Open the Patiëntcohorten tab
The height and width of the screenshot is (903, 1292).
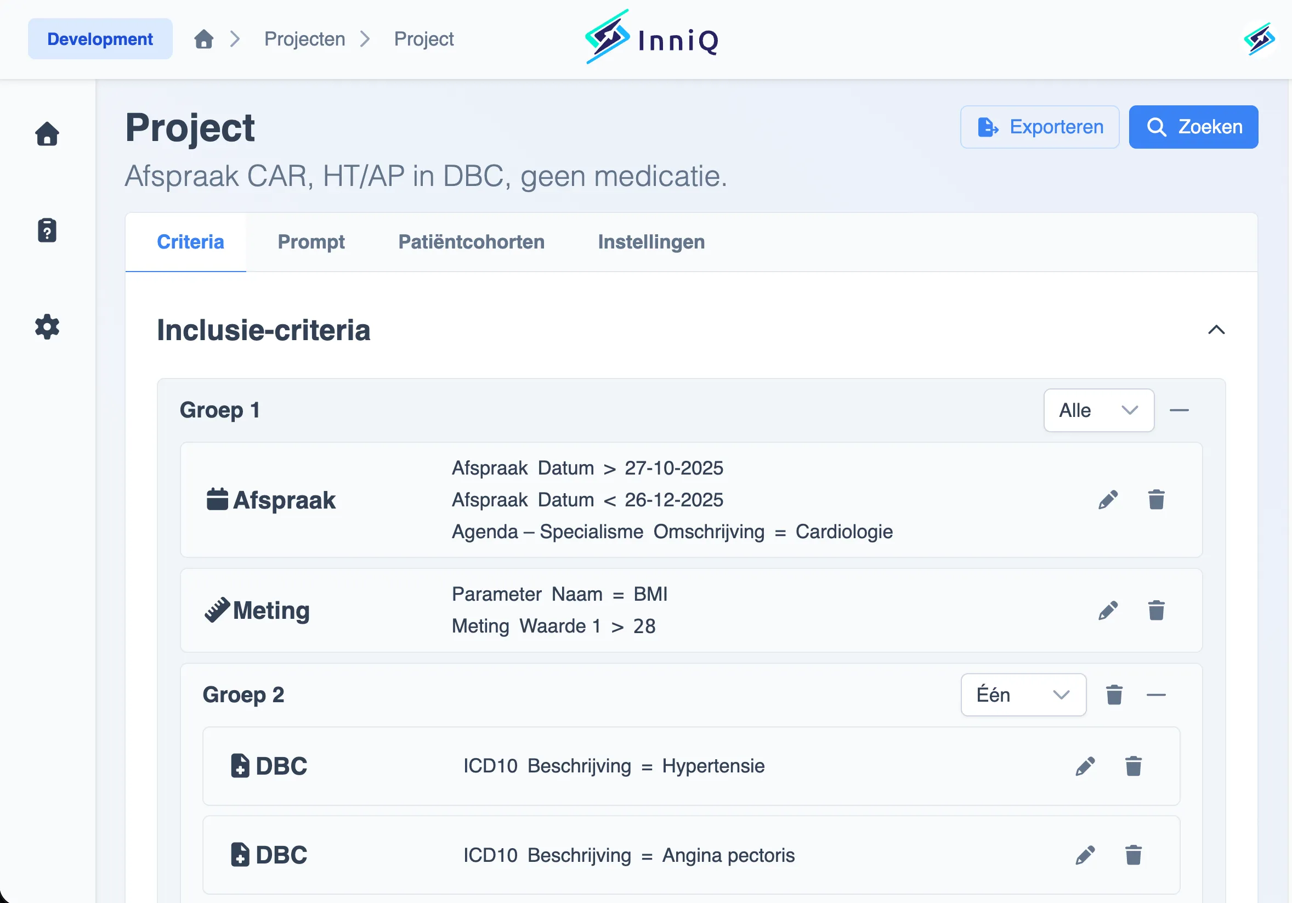tap(471, 241)
